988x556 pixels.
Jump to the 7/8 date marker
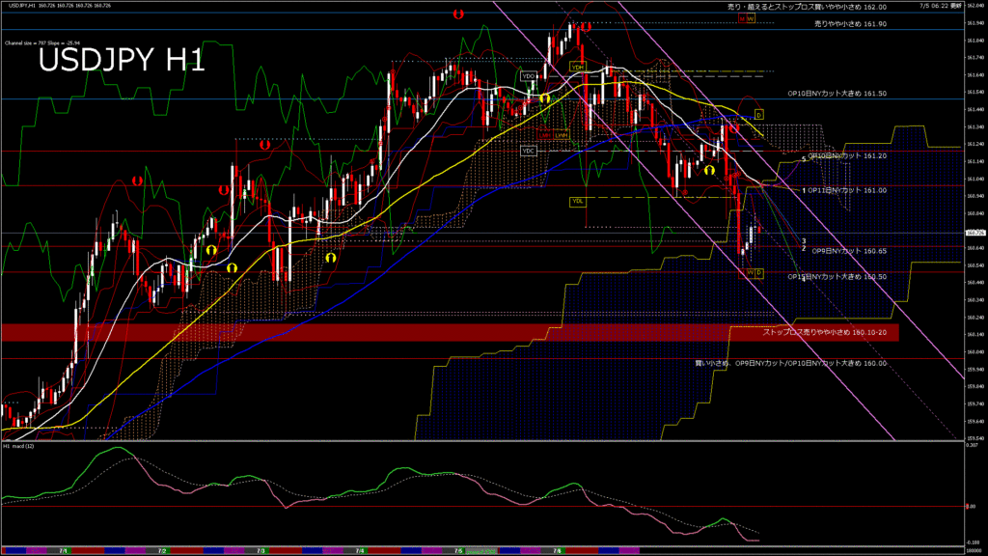click(x=557, y=550)
